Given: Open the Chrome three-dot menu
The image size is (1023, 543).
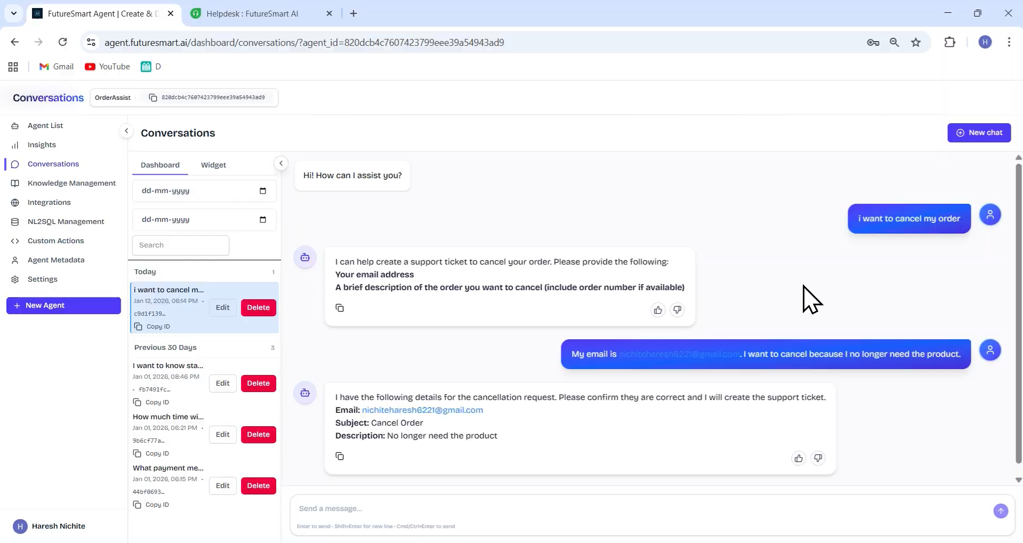Looking at the screenshot, I should [x=1009, y=42].
